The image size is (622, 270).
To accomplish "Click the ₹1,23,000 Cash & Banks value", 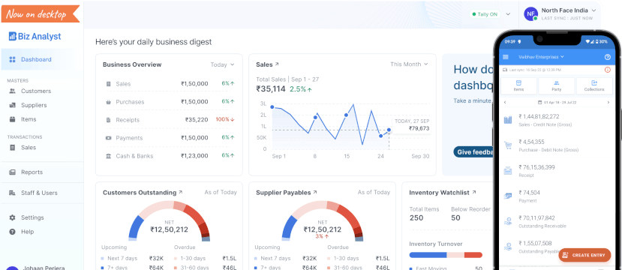I will pos(194,156).
